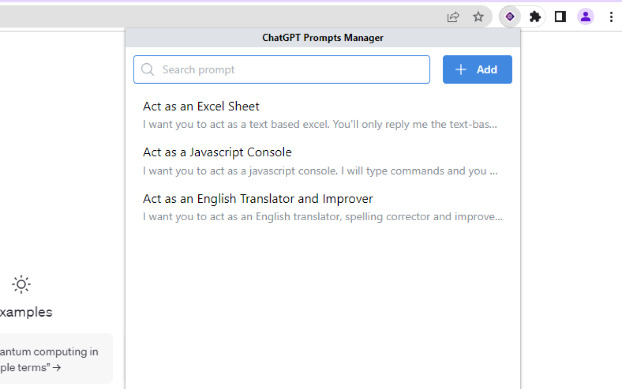Open the Act as a Javascript Console prompt

click(217, 152)
